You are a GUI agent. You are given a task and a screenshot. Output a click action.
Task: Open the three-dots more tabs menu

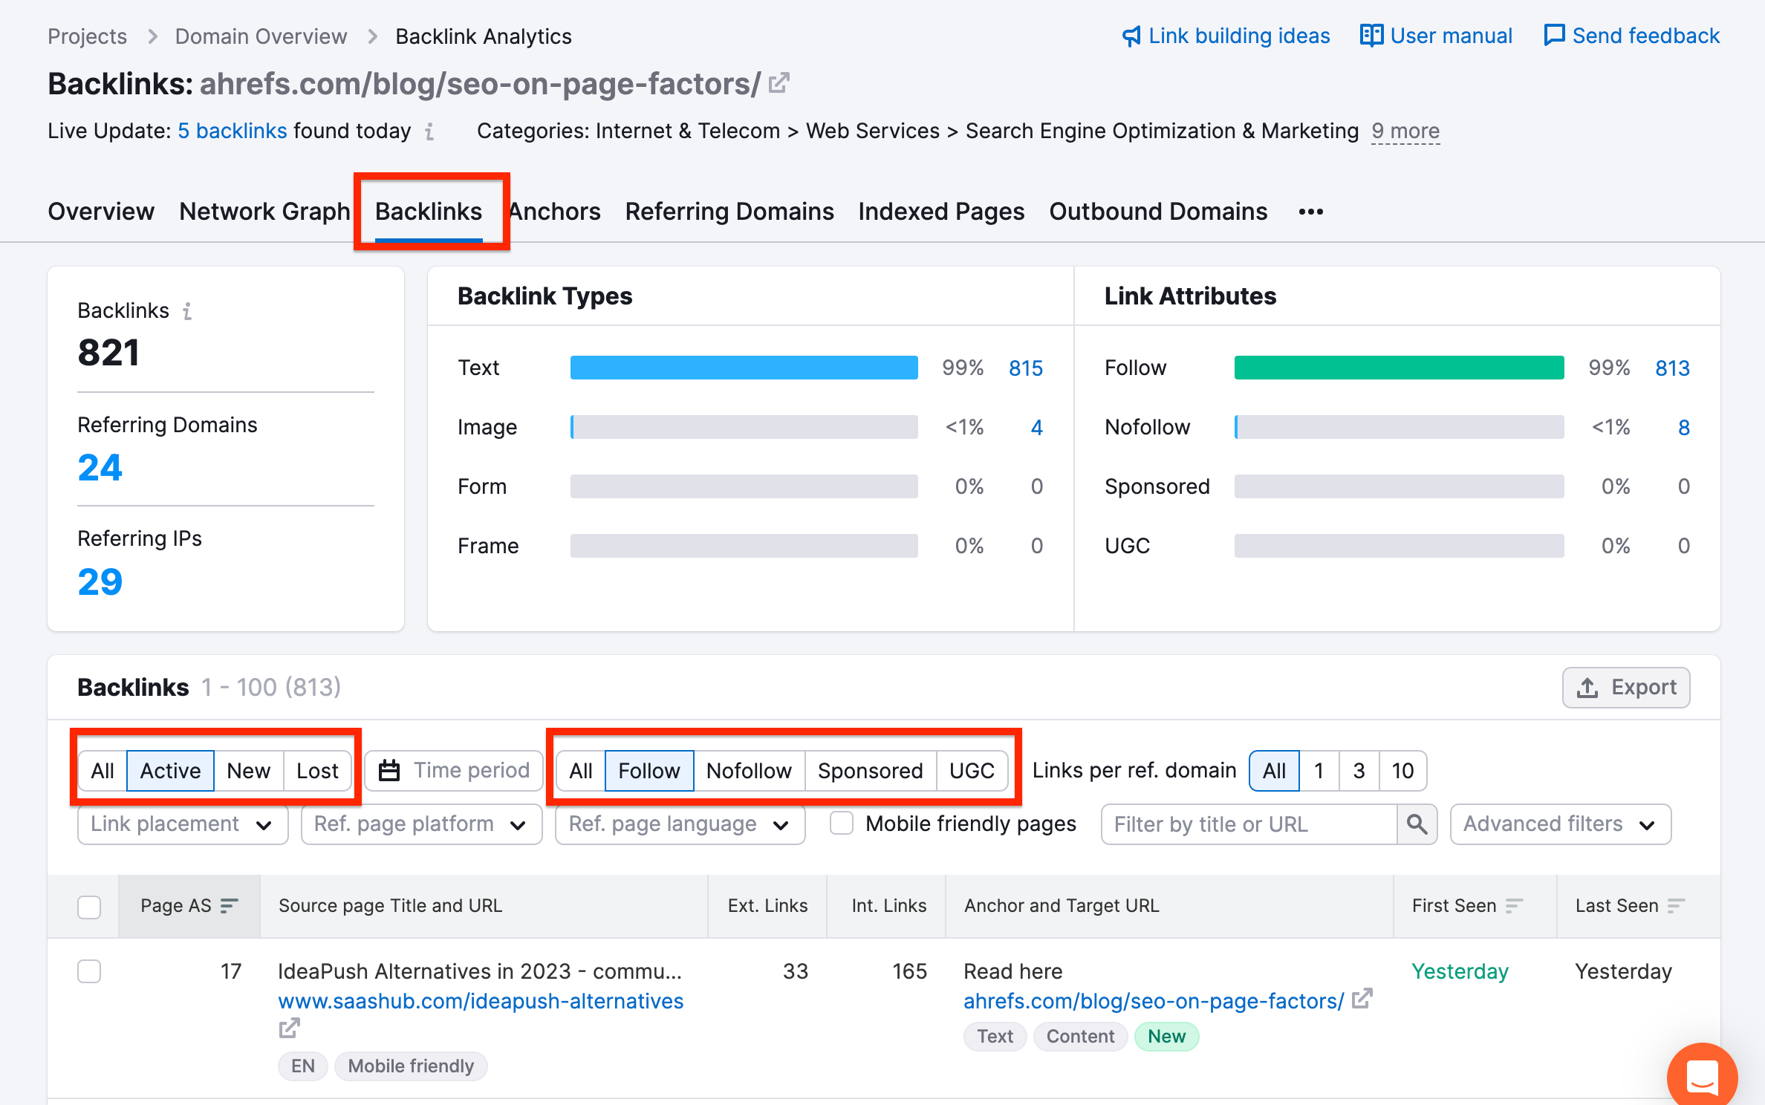pos(1311,212)
